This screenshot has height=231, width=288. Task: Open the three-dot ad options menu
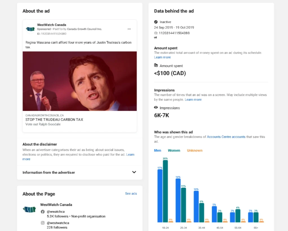pos(129,29)
